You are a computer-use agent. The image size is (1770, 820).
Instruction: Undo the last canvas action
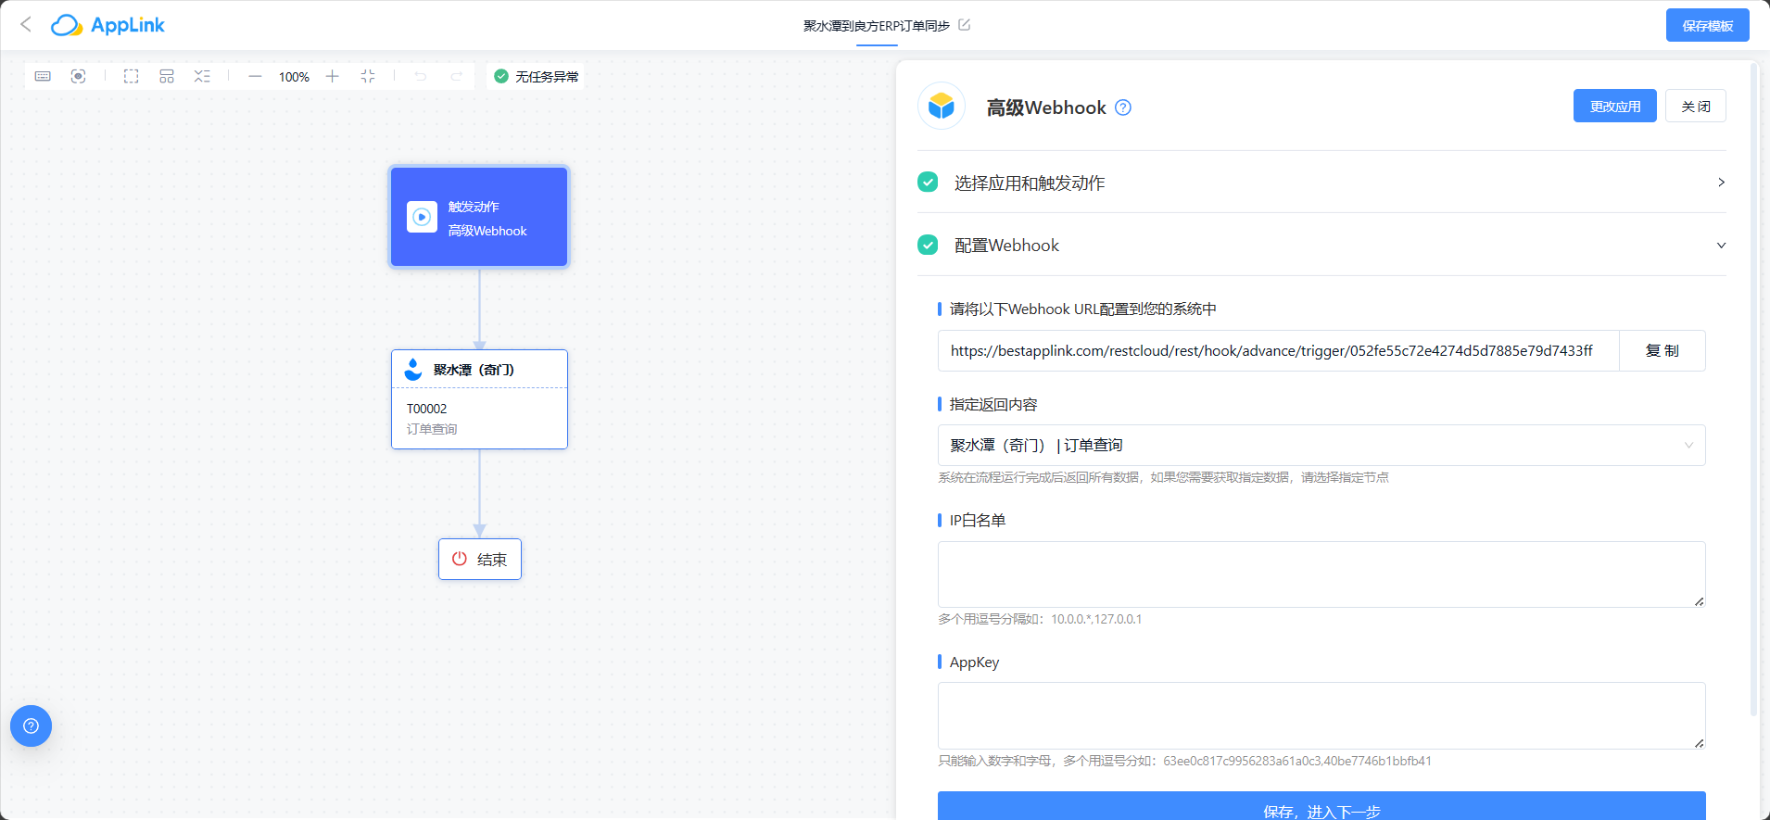click(421, 76)
